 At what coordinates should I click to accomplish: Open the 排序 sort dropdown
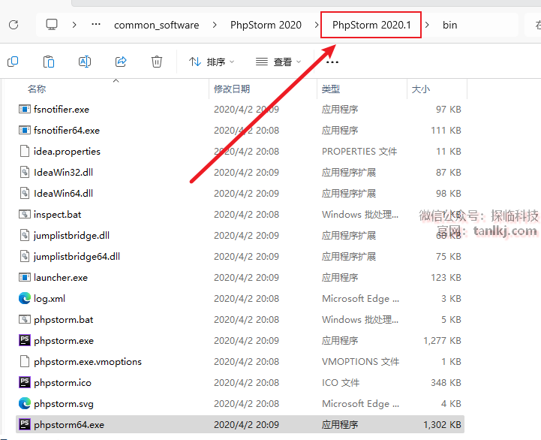[212, 62]
